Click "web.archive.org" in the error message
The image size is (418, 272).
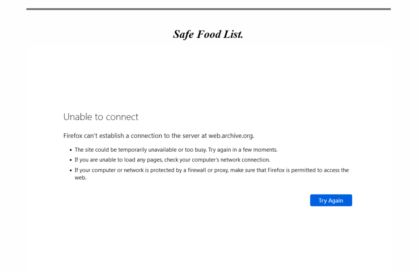231,136
